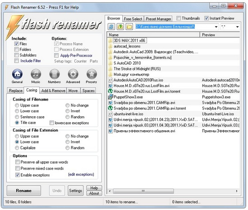Select the 3DS MAX 2011 x86 folder icon
The height and width of the screenshot is (210, 248).
click(110, 41)
